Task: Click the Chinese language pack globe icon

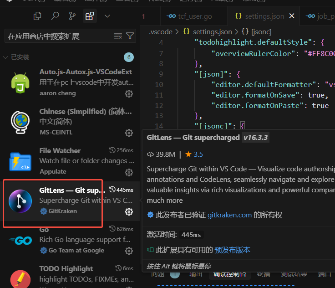Action: [x=20, y=122]
